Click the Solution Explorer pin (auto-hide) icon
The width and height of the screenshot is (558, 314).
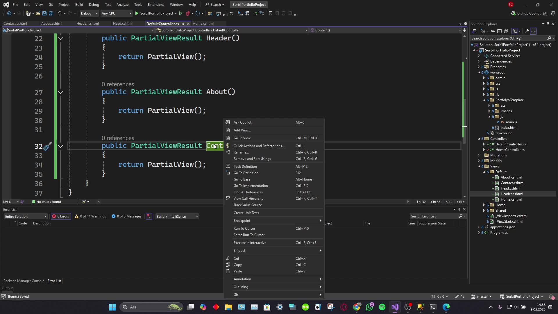coord(548,24)
